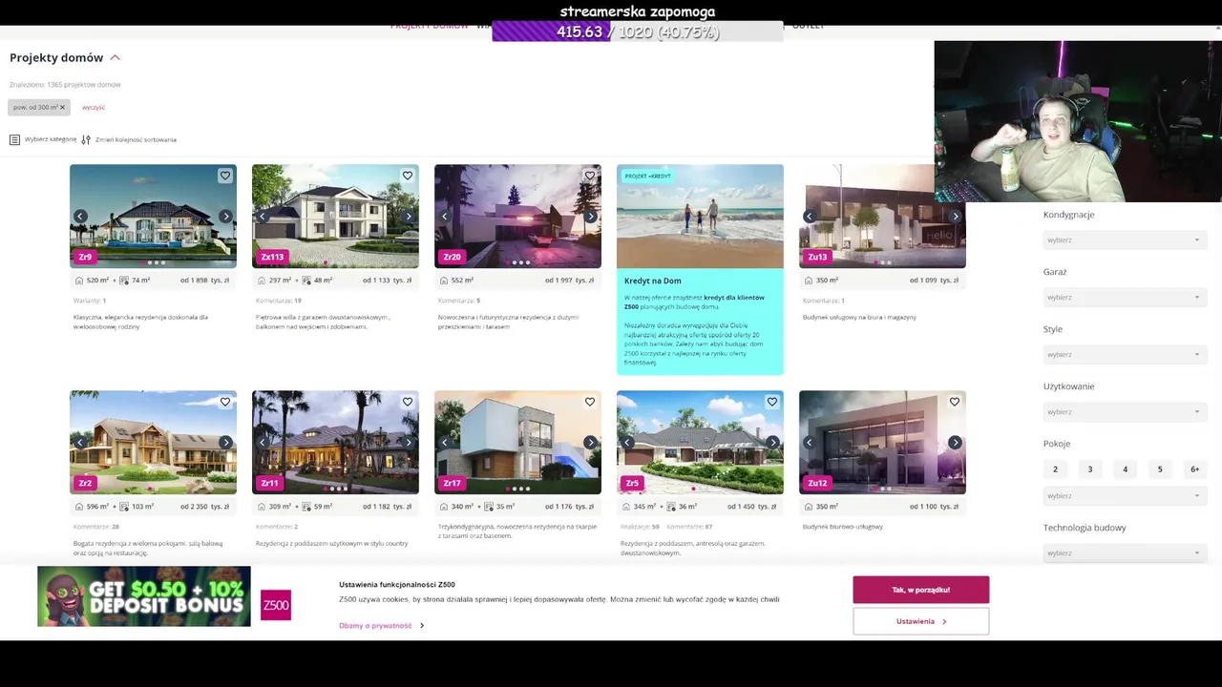
Task: Open the Wybierz kategorię list
Action: pyautogui.click(x=43, y=139)
